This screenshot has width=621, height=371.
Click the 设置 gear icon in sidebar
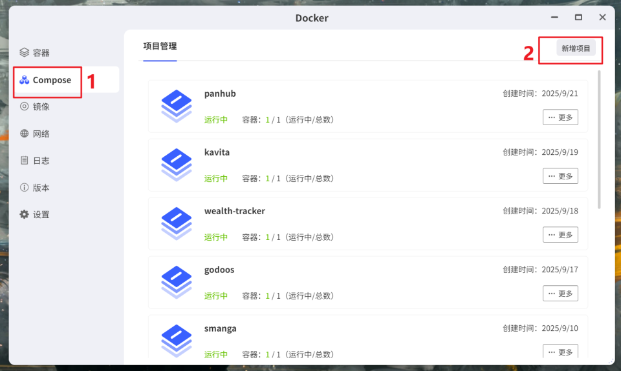coord(24,214)
